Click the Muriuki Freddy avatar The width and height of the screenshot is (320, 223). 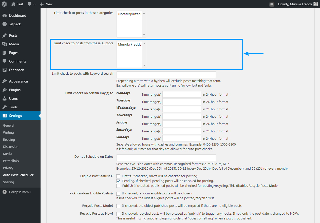[x=315, y=4]
